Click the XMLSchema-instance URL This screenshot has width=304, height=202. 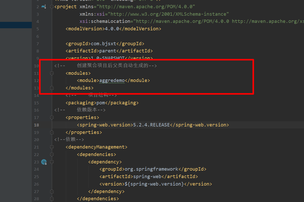click(168, 14)
